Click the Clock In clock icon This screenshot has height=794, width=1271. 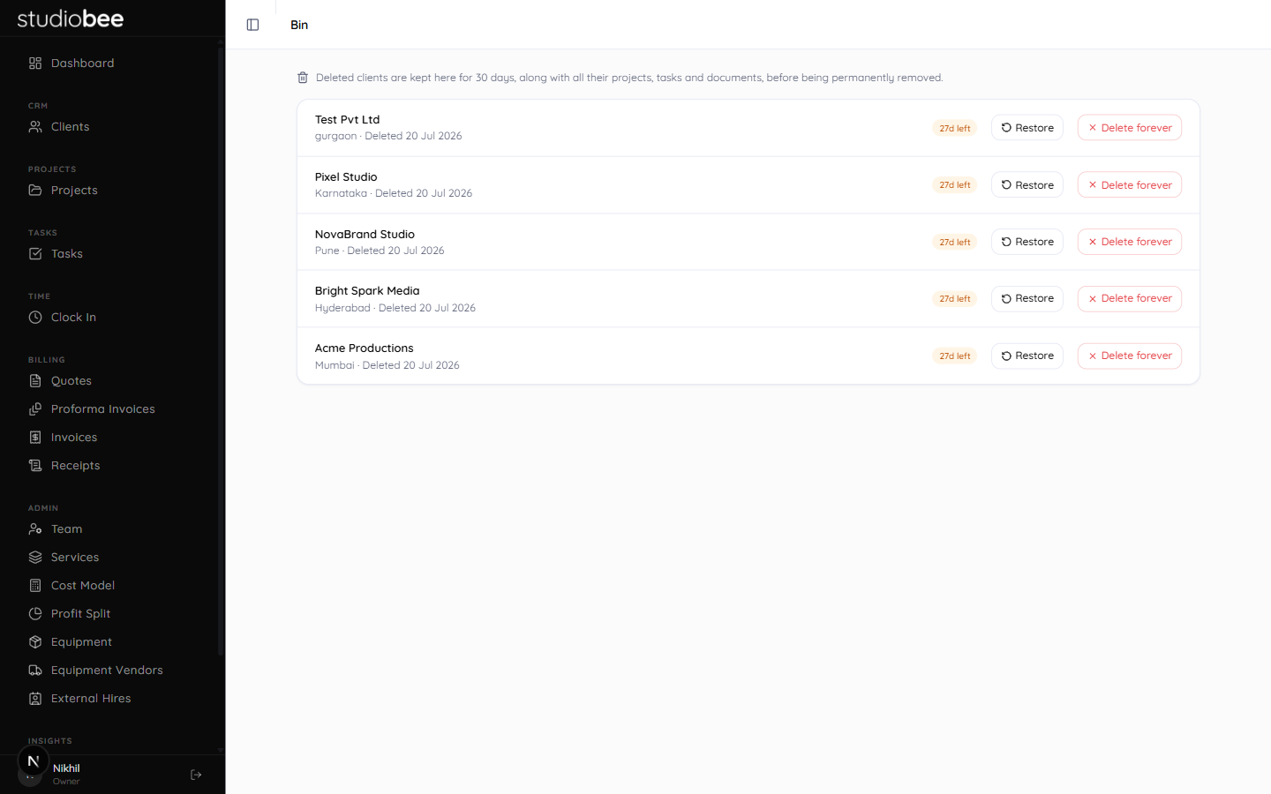pos(35,318)
